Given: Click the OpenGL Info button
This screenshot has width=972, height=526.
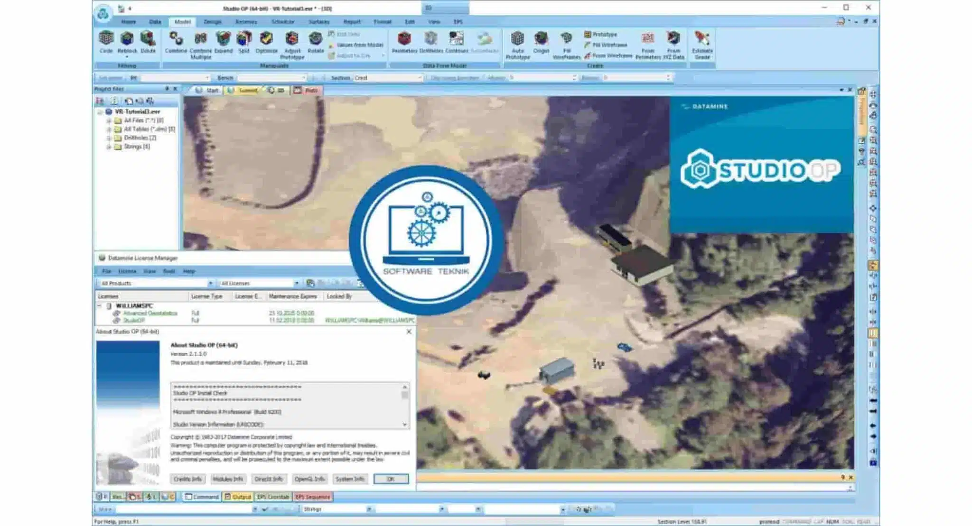Looking at the screenshot, I should click(309, 479).
